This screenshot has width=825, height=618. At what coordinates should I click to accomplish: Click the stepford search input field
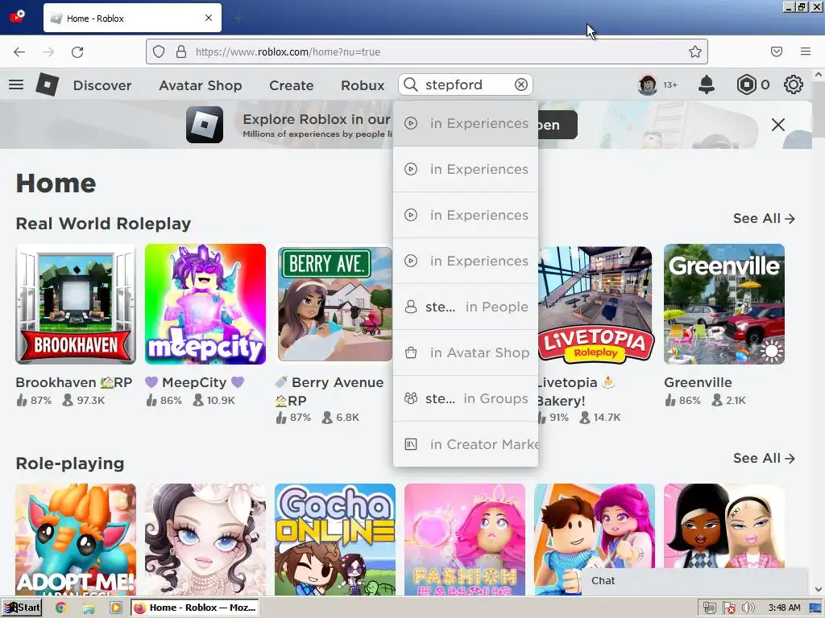(466, 84)
